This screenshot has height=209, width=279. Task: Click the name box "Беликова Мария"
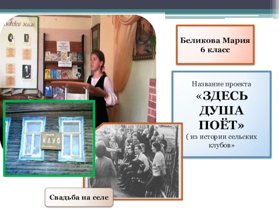pos(215,45)
